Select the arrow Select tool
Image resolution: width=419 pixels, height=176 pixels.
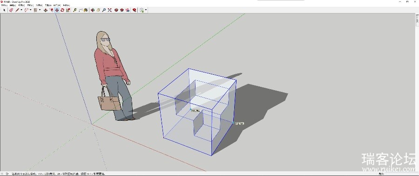4,10
